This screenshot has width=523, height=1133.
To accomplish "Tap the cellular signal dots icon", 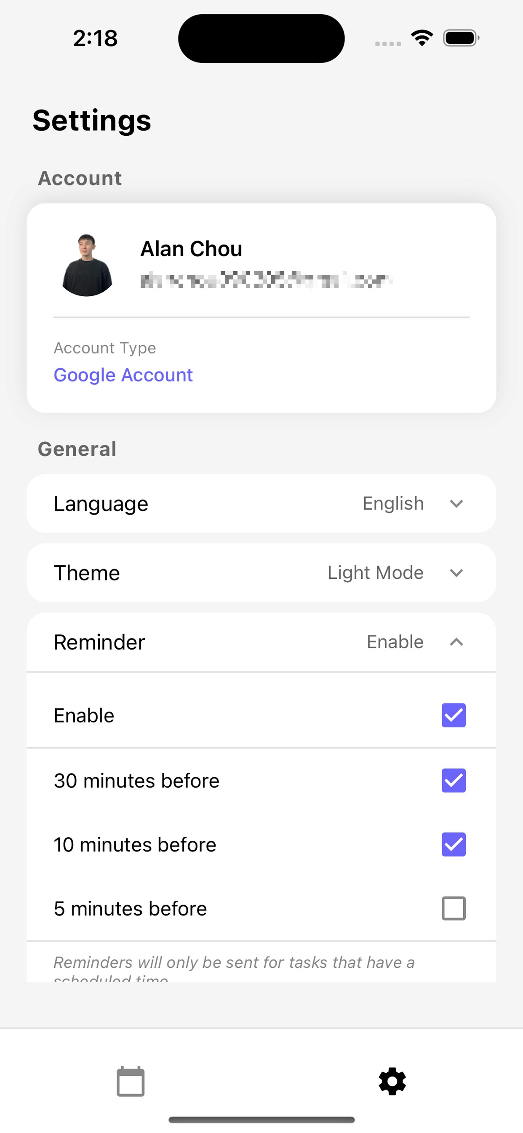I will pos(389,43).
